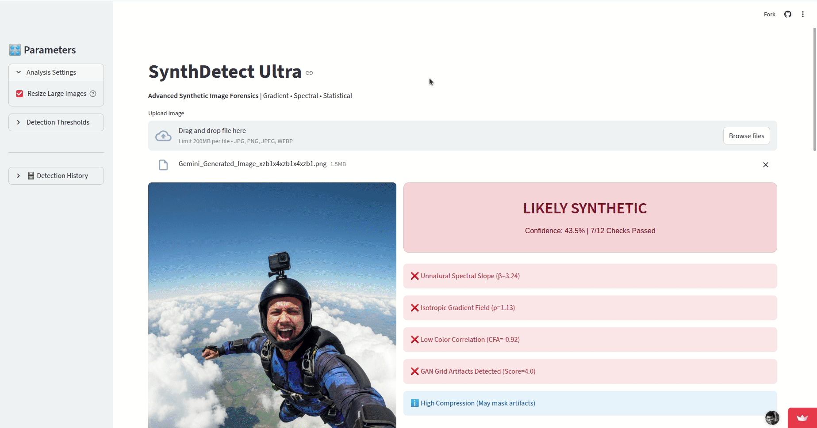Click the Parameters panel header icon
Image resolution: width=817 pixels, height=428 pixels.
click(x=15, y=49)
